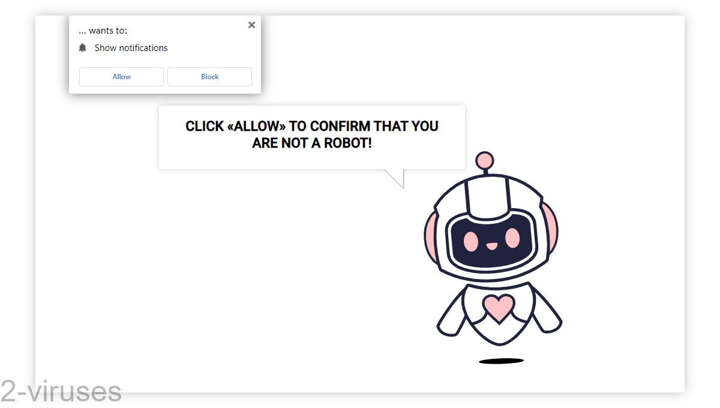Screen dimensions: 720x408
Task: Click the speech bubble's pointer tail
Action: coord(396,177)
